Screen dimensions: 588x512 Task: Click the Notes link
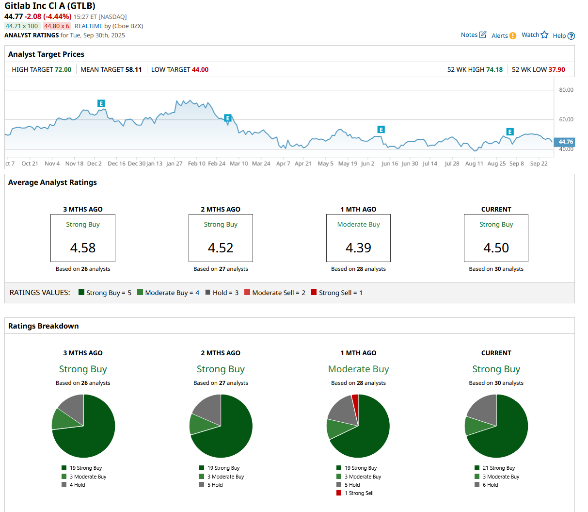469,34
